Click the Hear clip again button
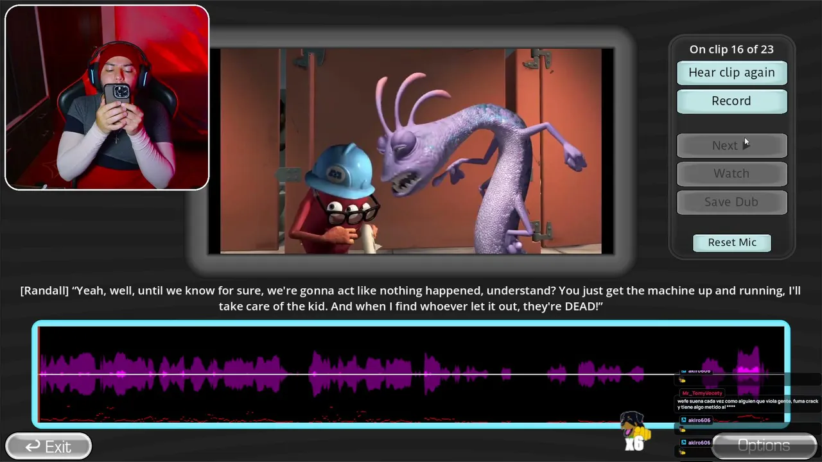Viewport: 822px width, 462px height. (x=731, y=73)
